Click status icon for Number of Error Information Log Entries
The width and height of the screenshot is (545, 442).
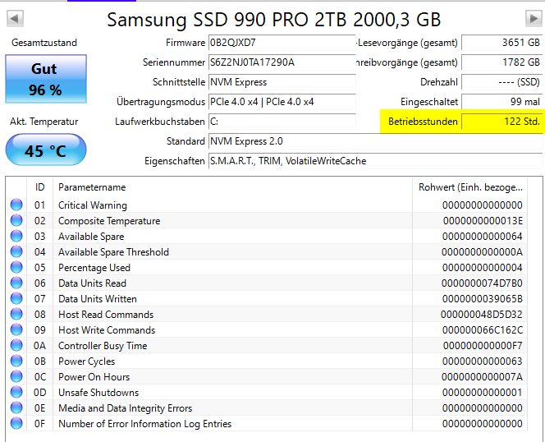pos(16,424)
